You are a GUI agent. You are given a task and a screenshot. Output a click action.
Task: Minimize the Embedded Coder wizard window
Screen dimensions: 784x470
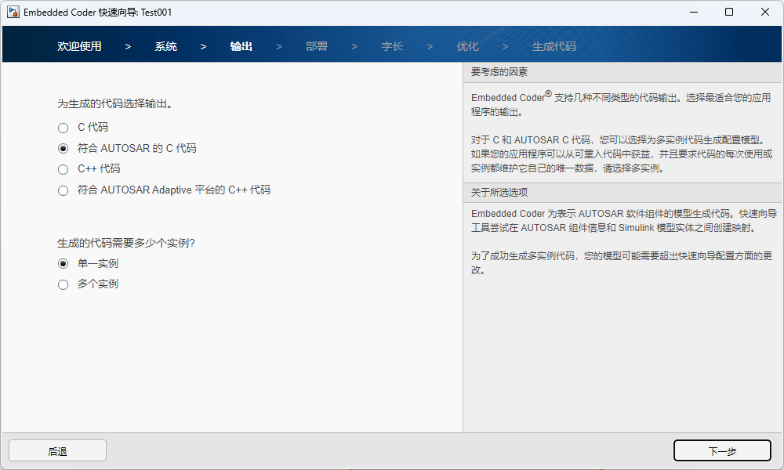click(694, 12)
